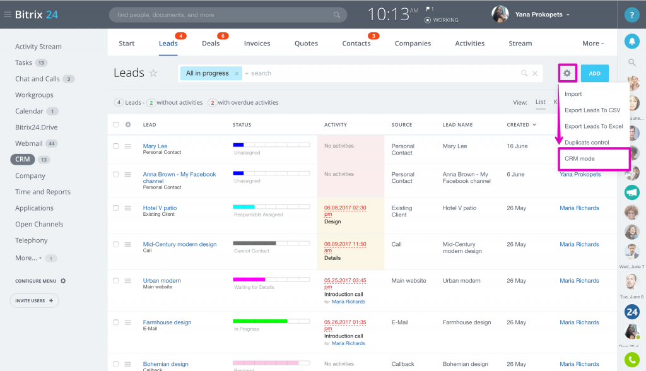The height and width of the screenshot is (371, 646).
Task: Click the working status clock icon
Action: (x=428, y=20)
